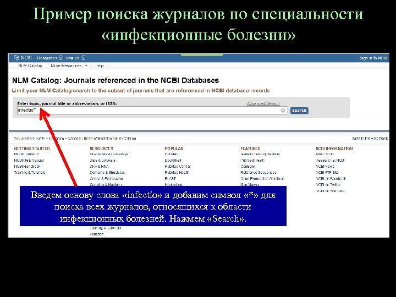The width and height of the screenshot is (396, 297).
Task: Open the NCBI Help Manual link
Action: tap(29, 161)
